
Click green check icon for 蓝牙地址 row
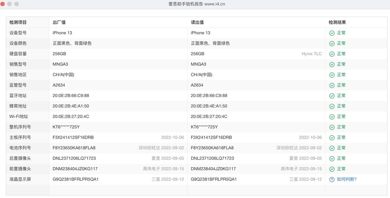coord(331,96)
